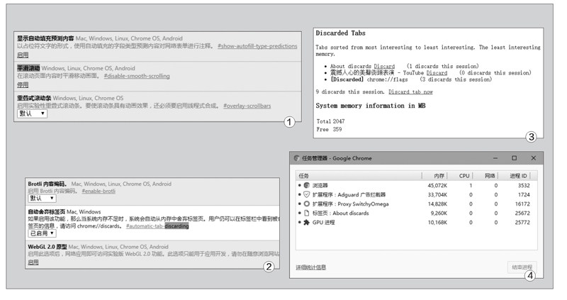Click Discard link for About discards tab
The image size is (567, 300).
tap(384, 66)
